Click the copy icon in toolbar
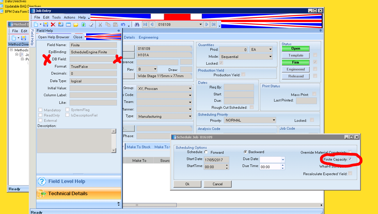This screenshot has width=378, height=214. [108, 25]
